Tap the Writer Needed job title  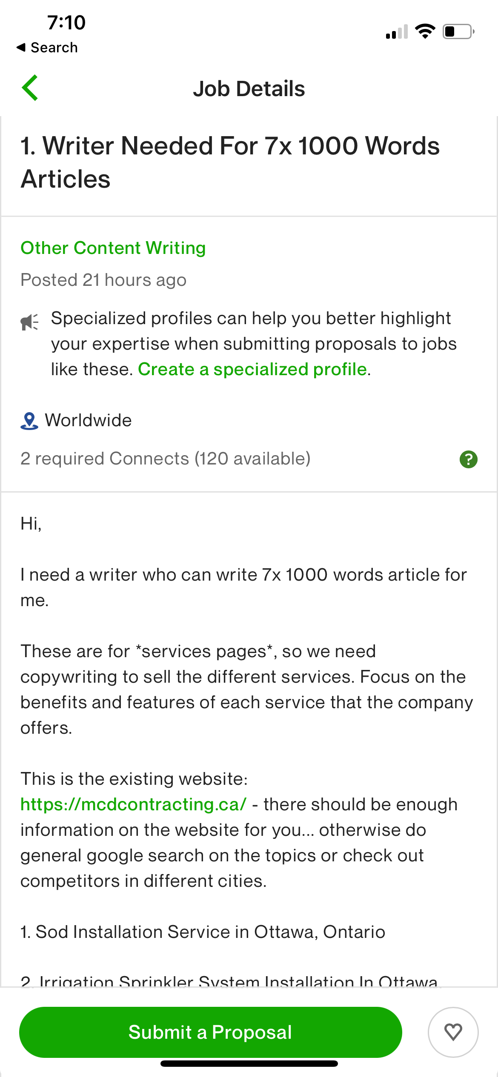pyautogui.click(x=230, y=162)
